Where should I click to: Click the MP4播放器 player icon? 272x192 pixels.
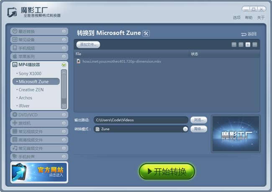(x=15, y=65)
